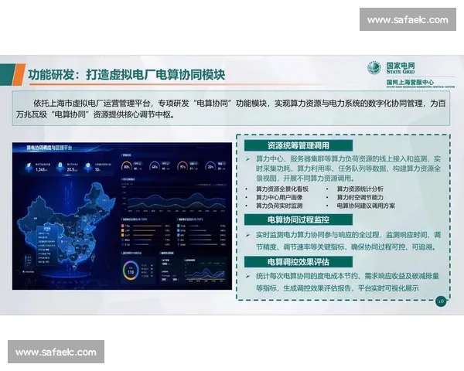
Task: Click the '电算协同过程监控' section header
Action: 299,220
